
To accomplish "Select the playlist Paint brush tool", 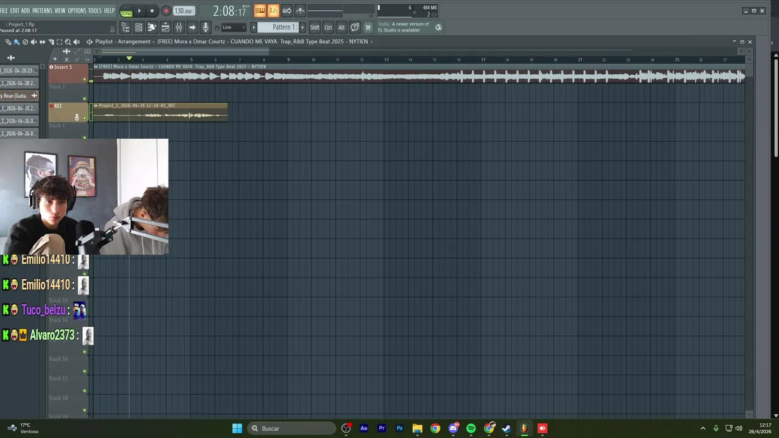I will coord(17,42).
